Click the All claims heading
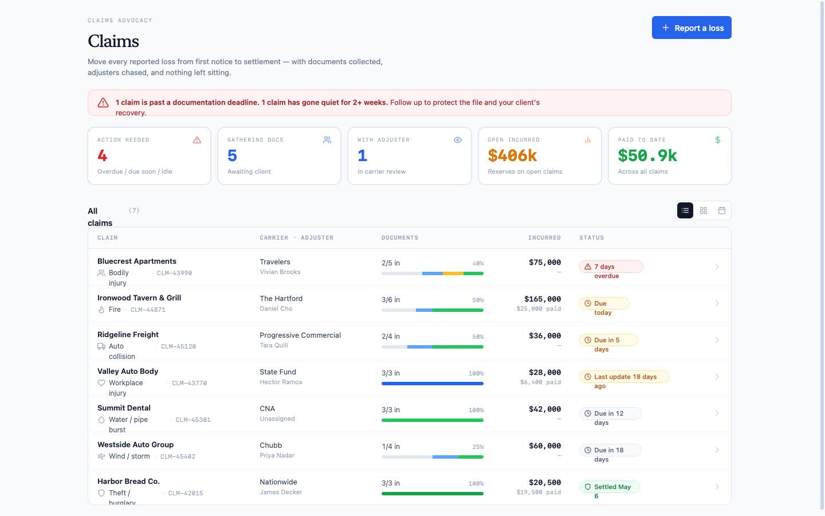This screenshot has height=516, width=825. coord(100,217)
